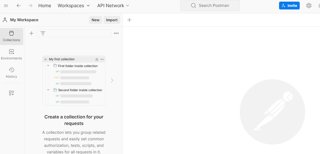Go forward with the right arrow
This screenshot has width=320, height=154.
coord(30,6)
